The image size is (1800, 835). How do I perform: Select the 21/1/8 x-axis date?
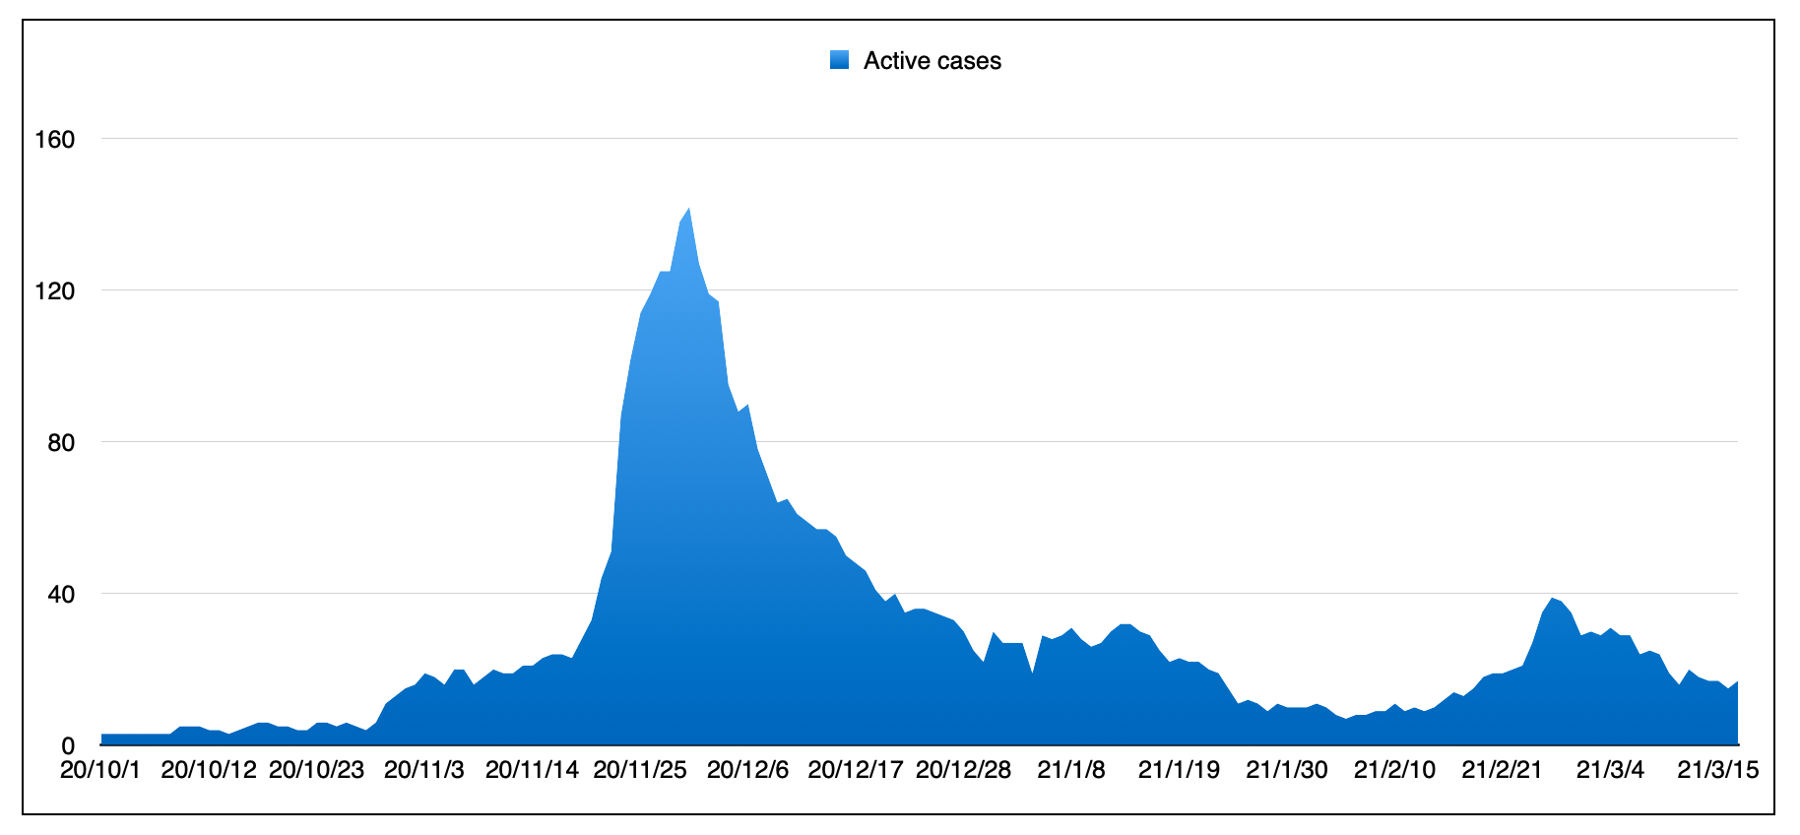[x=1071, y=770]
